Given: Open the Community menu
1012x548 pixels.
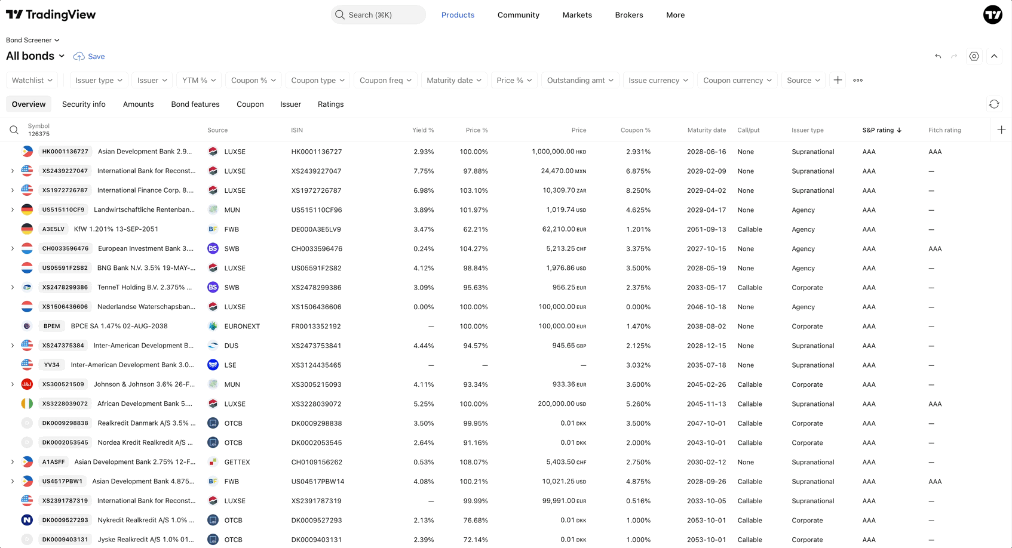Looking at the screenshot, I should pos(519,15).
